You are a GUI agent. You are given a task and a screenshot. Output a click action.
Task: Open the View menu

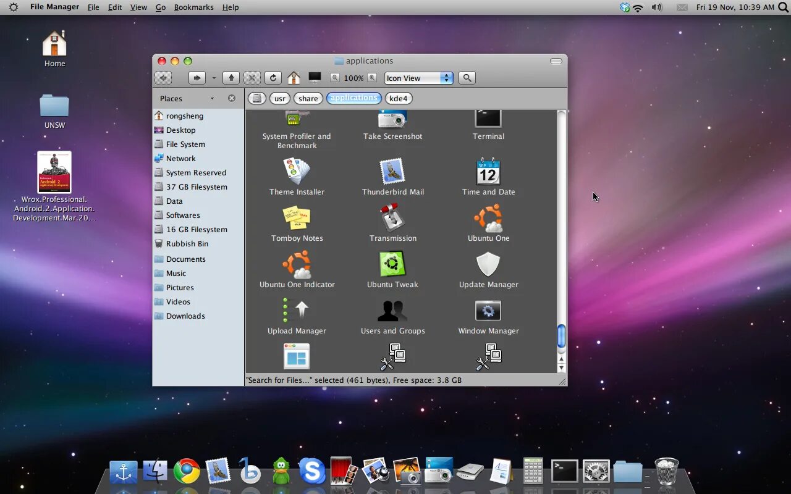pos(138,7)
